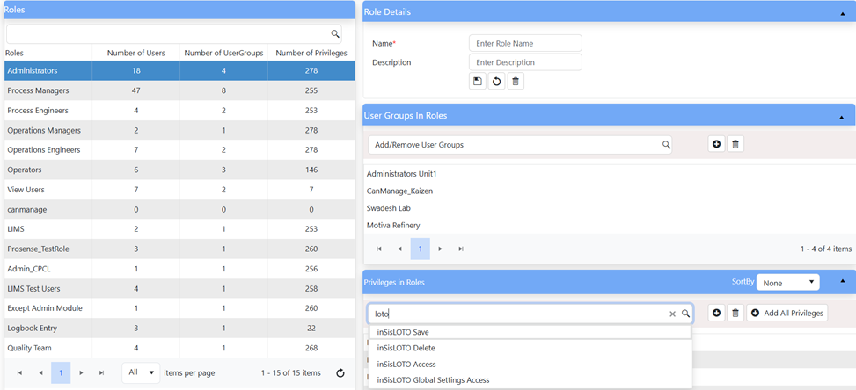
Task: Open the SortBy None dropdown
Action: click(787, 283)
